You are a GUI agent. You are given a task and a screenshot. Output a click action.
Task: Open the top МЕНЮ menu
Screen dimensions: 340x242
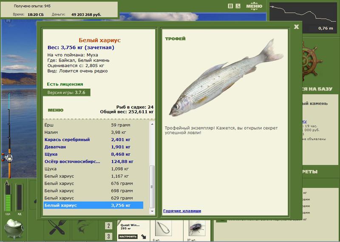pos(254,6)
